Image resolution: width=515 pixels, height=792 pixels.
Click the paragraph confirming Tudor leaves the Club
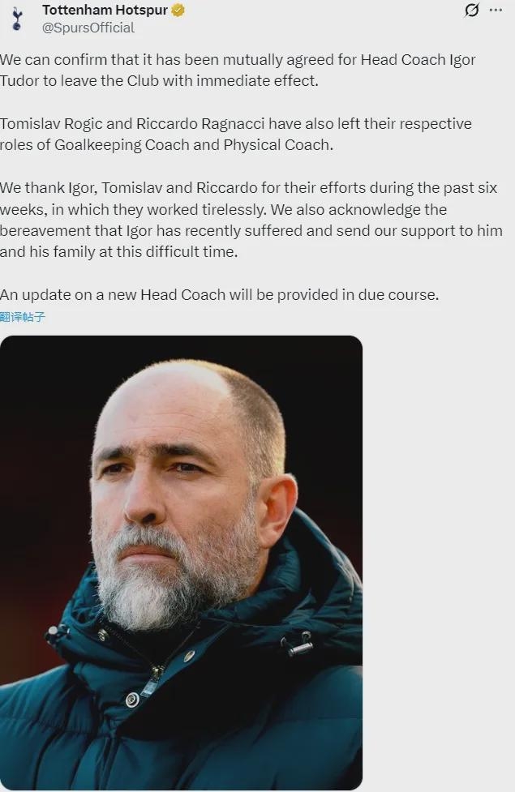[x=238, y=71]
